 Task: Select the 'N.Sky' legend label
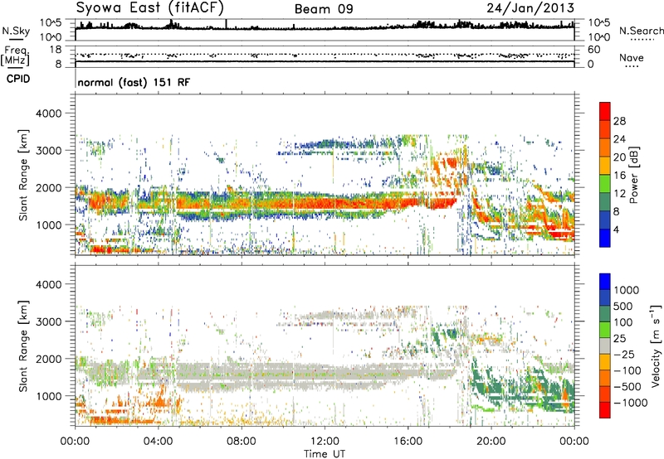(x=16, y=31)
